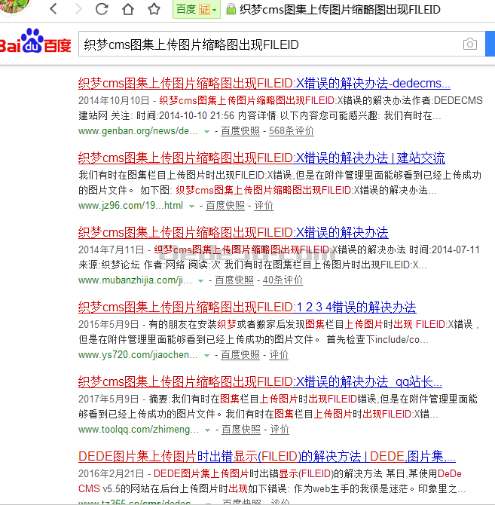This screenshot has width=495, height=505.
Task: Expand the dropdown arrow beside mubanzhijia.com URL
Action: tap(200, 281)
